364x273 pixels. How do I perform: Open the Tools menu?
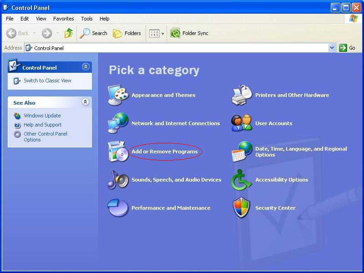pyautogui.click(x=86, y=19)
